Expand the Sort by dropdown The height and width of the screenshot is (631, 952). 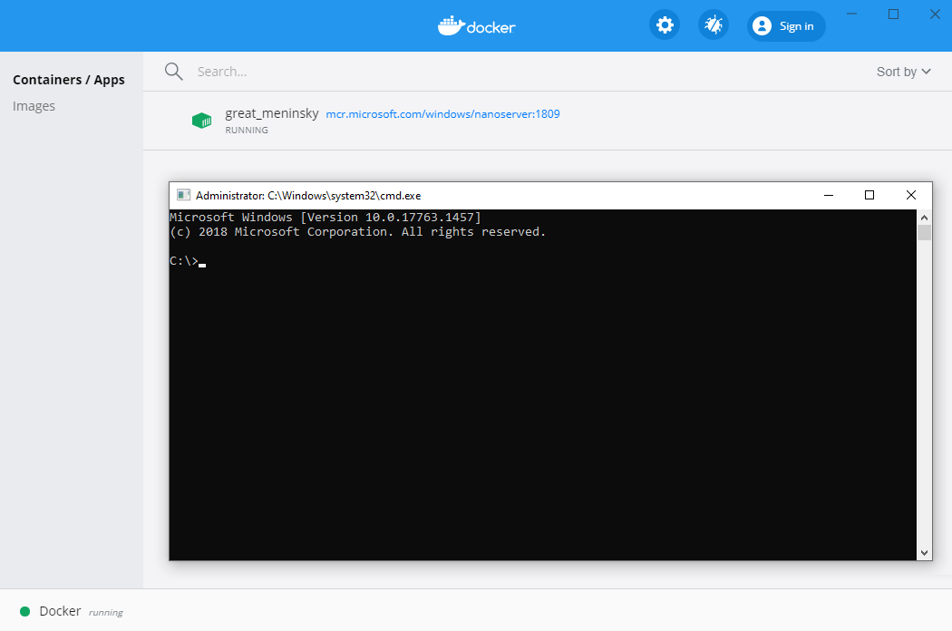coord(903,72)
